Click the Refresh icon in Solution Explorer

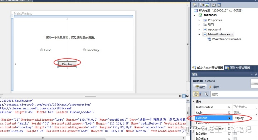207,5
